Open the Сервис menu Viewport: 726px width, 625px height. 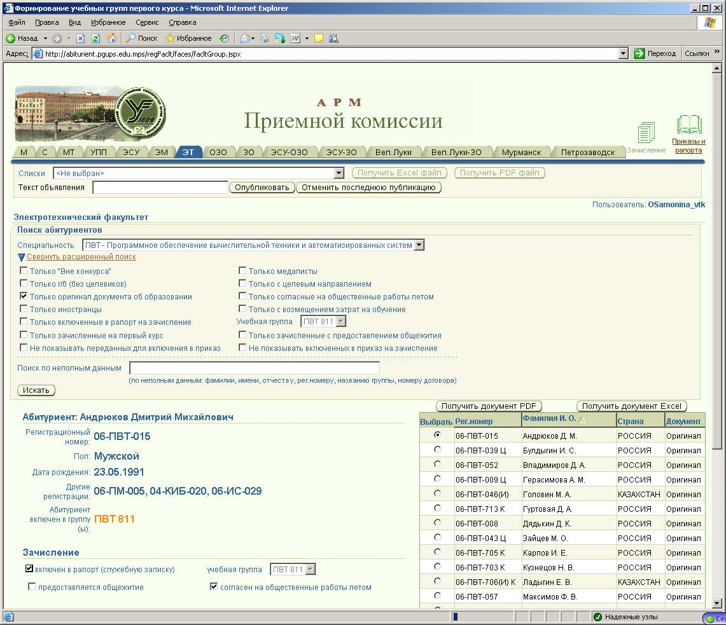[x=147, y=22]
